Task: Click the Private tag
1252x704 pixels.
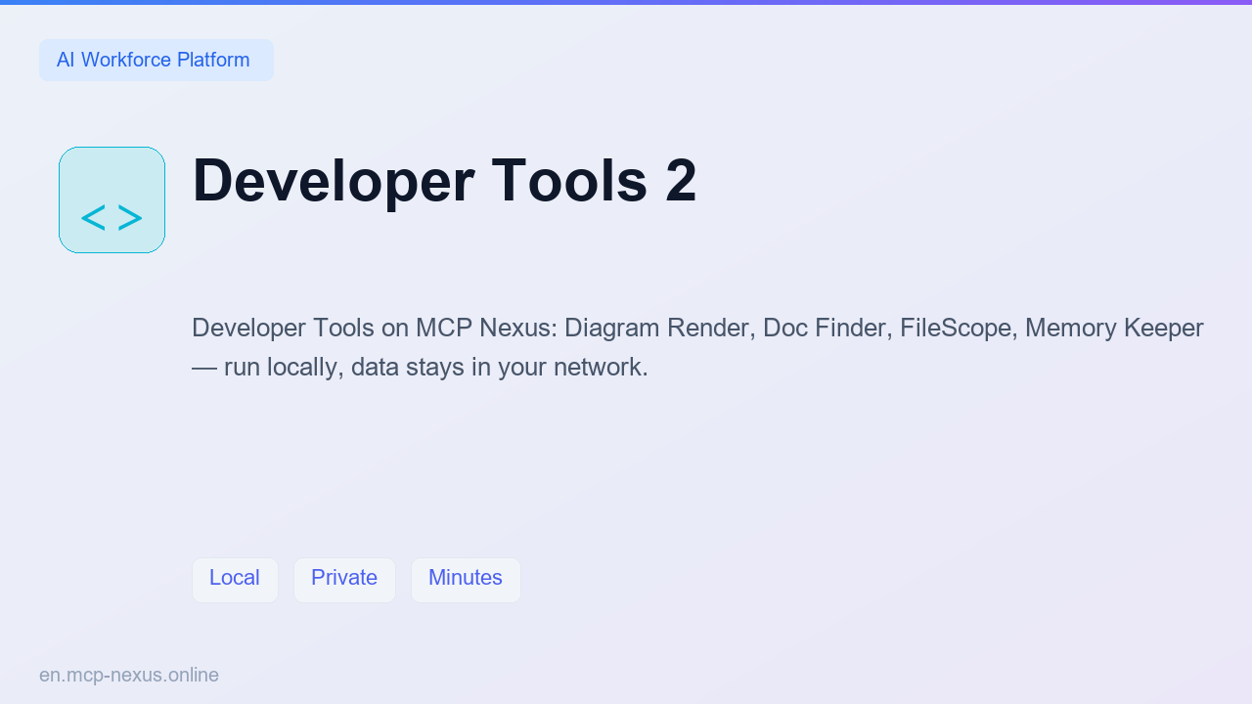Action: click(344, 580)
